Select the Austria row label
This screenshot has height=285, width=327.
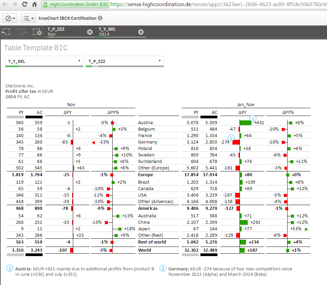point(145,122)
